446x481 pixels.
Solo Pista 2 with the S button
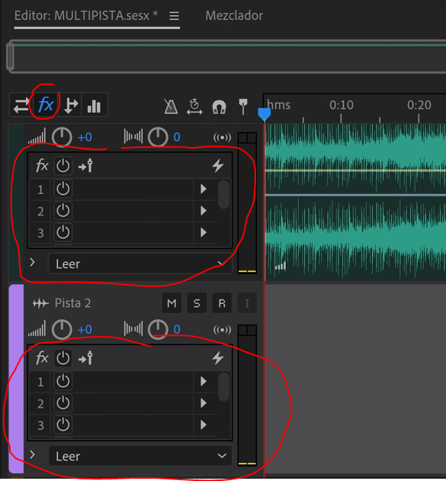197,303
